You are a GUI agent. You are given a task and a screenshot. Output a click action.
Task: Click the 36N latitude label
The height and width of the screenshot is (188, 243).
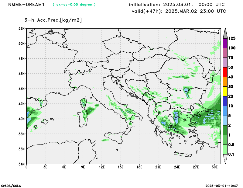22,149
